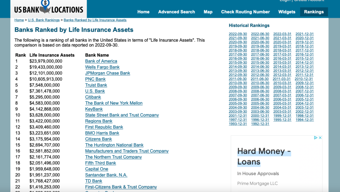Open The Northern Trust Company link

point(114,157)
